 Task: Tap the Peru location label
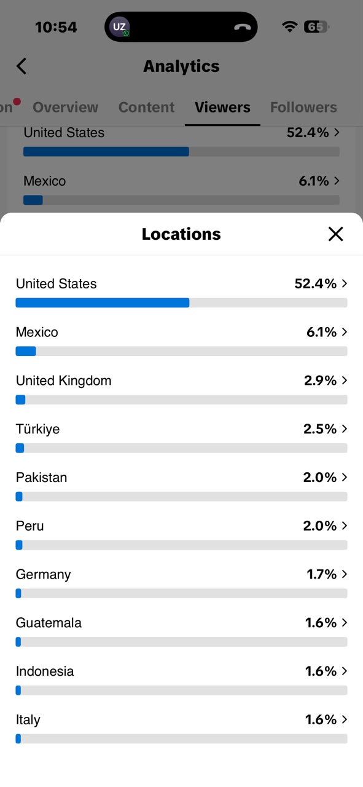(29, 526)
